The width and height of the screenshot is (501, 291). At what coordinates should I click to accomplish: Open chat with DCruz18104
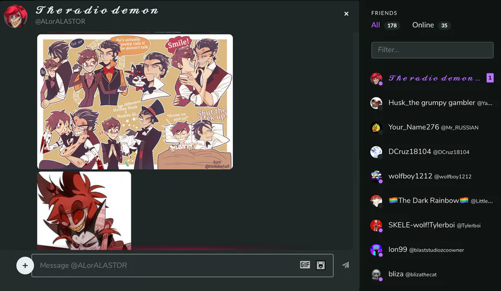(431, 152)
